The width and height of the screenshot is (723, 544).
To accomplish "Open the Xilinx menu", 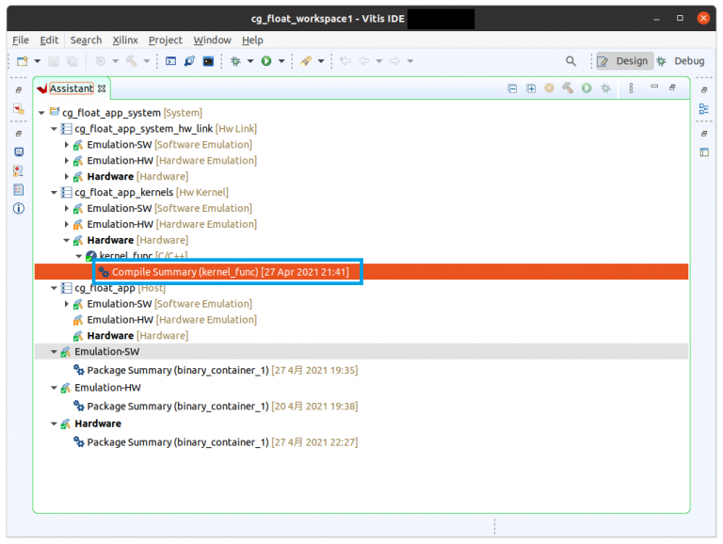I will click(x=125, y=40).
